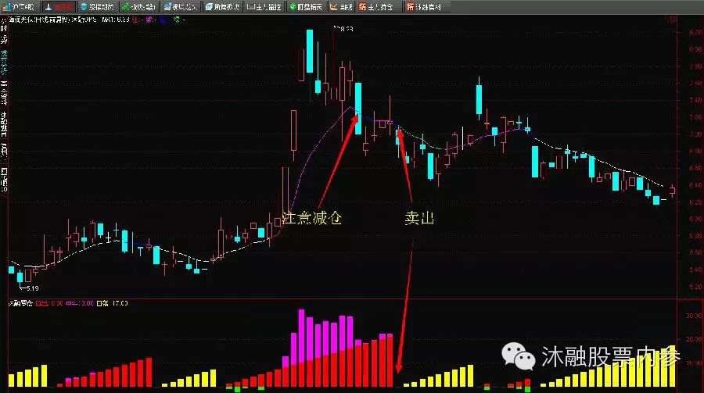Switch to the third vertical tab in left sidebar

tap(4, 92)
